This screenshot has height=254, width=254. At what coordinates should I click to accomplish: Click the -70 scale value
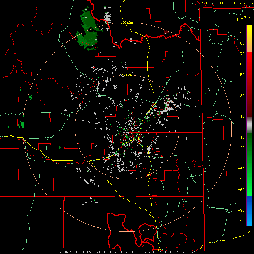pyautogui.click(x=241, y=200)
